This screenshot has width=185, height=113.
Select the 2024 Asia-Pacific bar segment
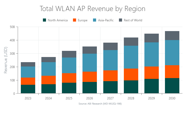(49, 69)
